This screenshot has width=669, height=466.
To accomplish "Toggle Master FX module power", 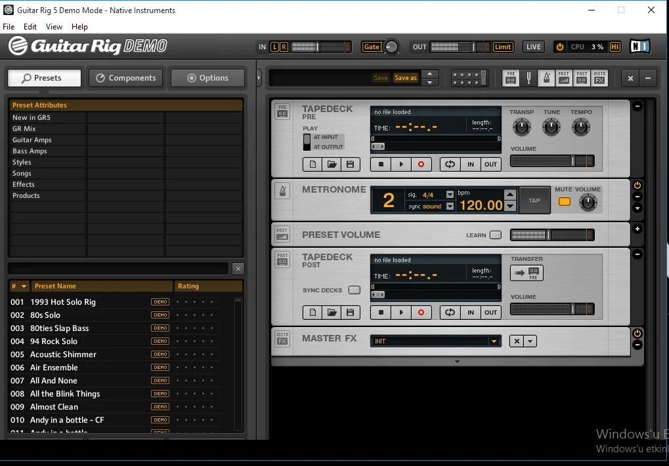I will tap(637, 334).
